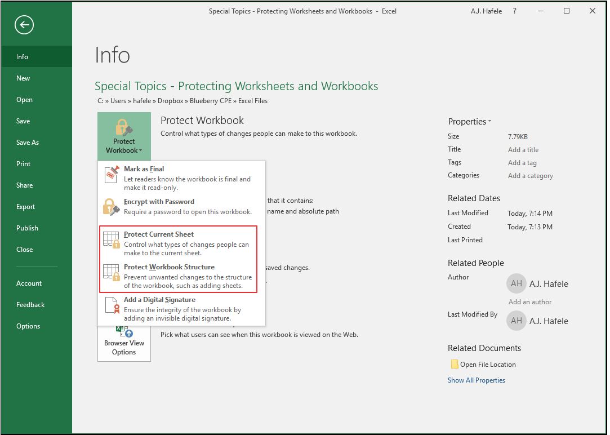
Task: Open the Export tab
Action: (36, 207)
